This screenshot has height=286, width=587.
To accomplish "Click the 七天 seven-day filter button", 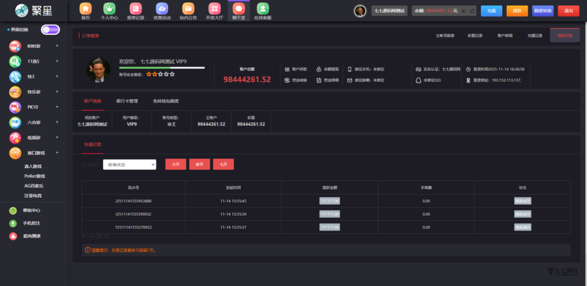I will click(223, 164).
